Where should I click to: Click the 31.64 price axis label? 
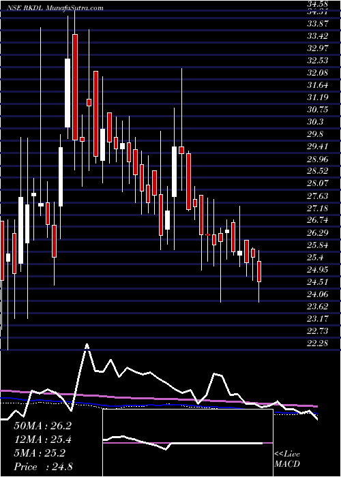(x=318, y=85)
